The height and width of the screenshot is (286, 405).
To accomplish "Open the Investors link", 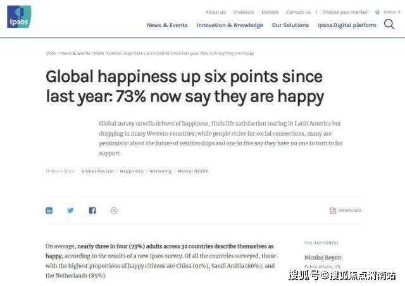I will coord(244,12).
